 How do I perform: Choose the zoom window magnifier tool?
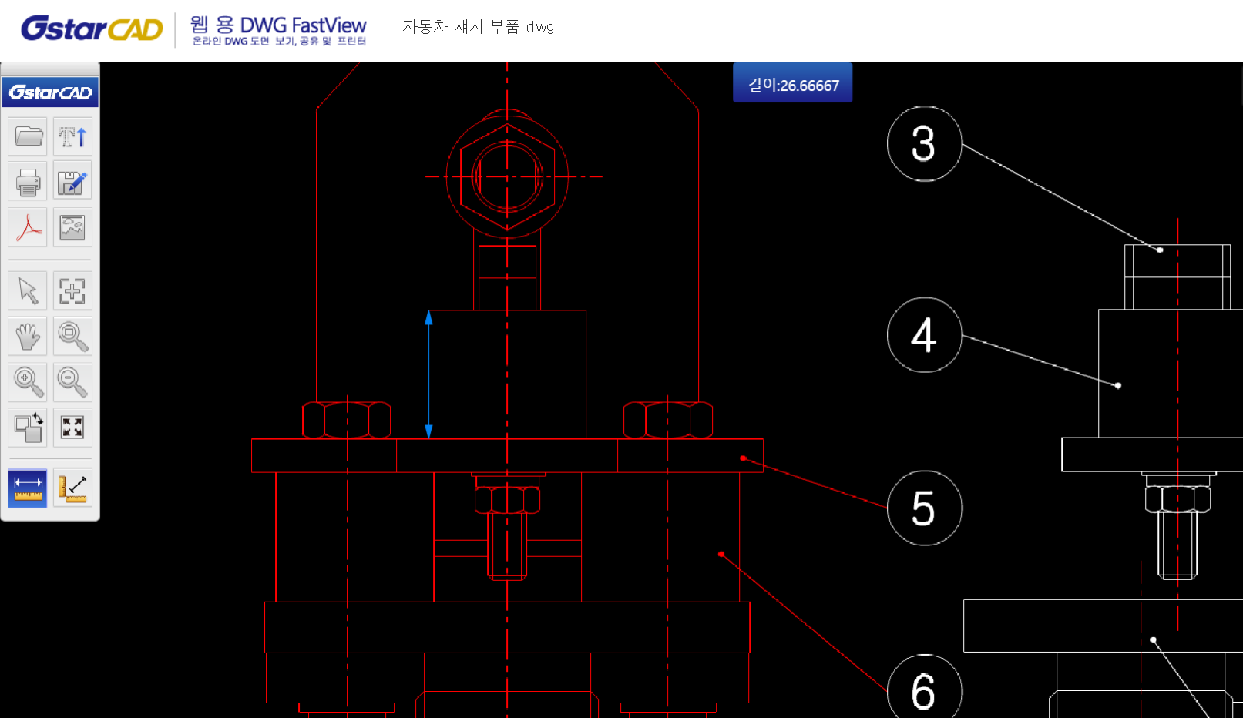tap(72, 337)
